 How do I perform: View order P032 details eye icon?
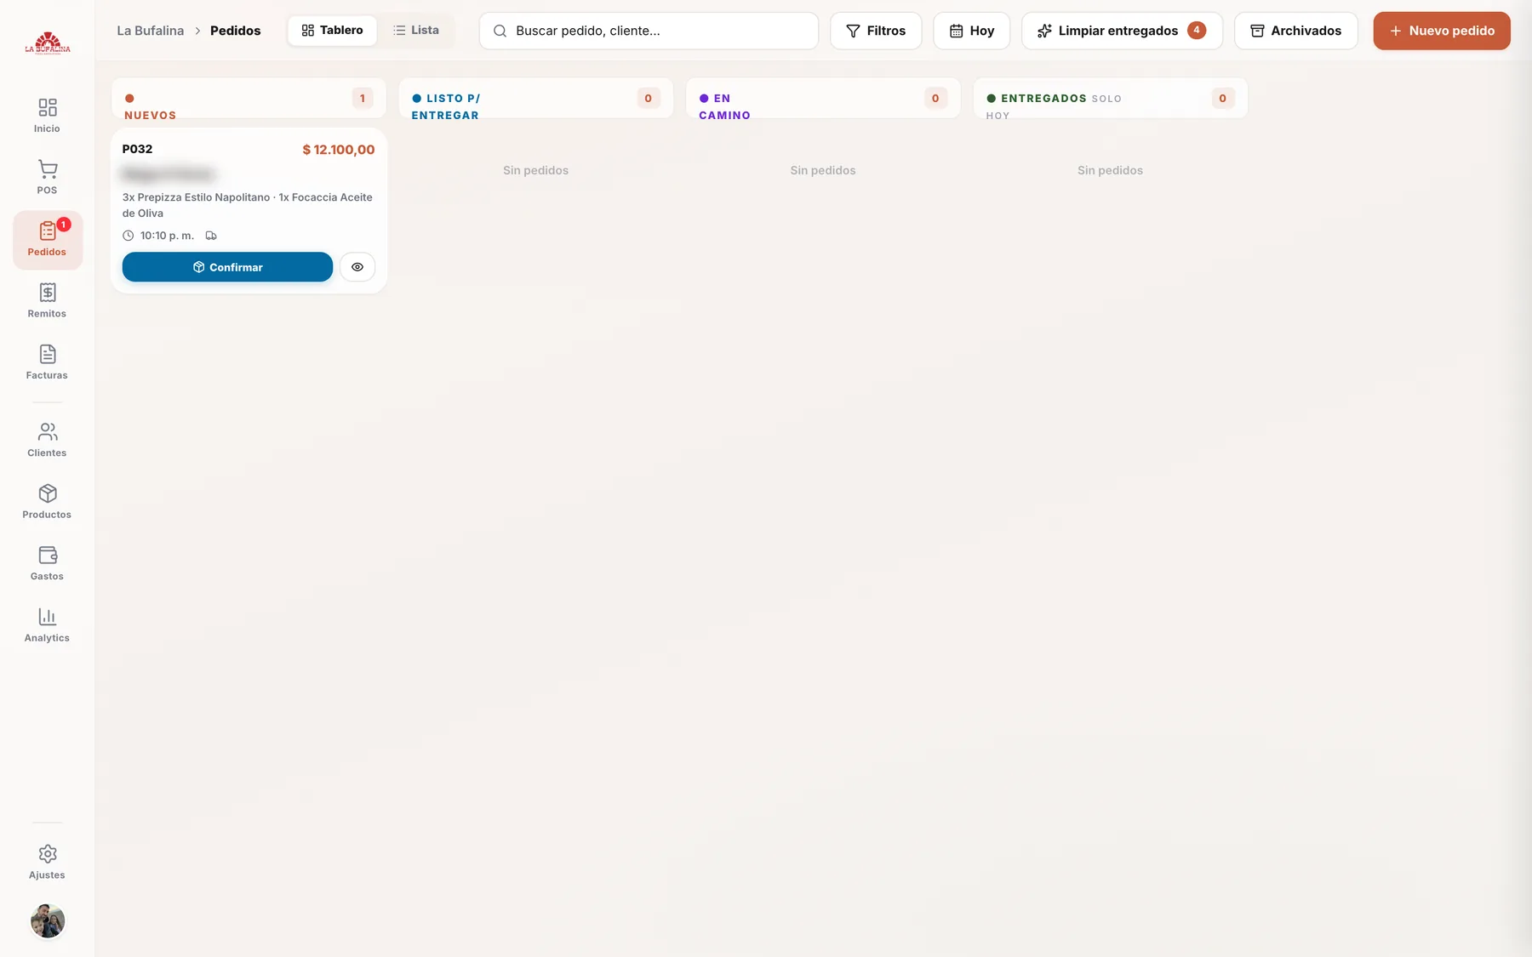point(357,267)
